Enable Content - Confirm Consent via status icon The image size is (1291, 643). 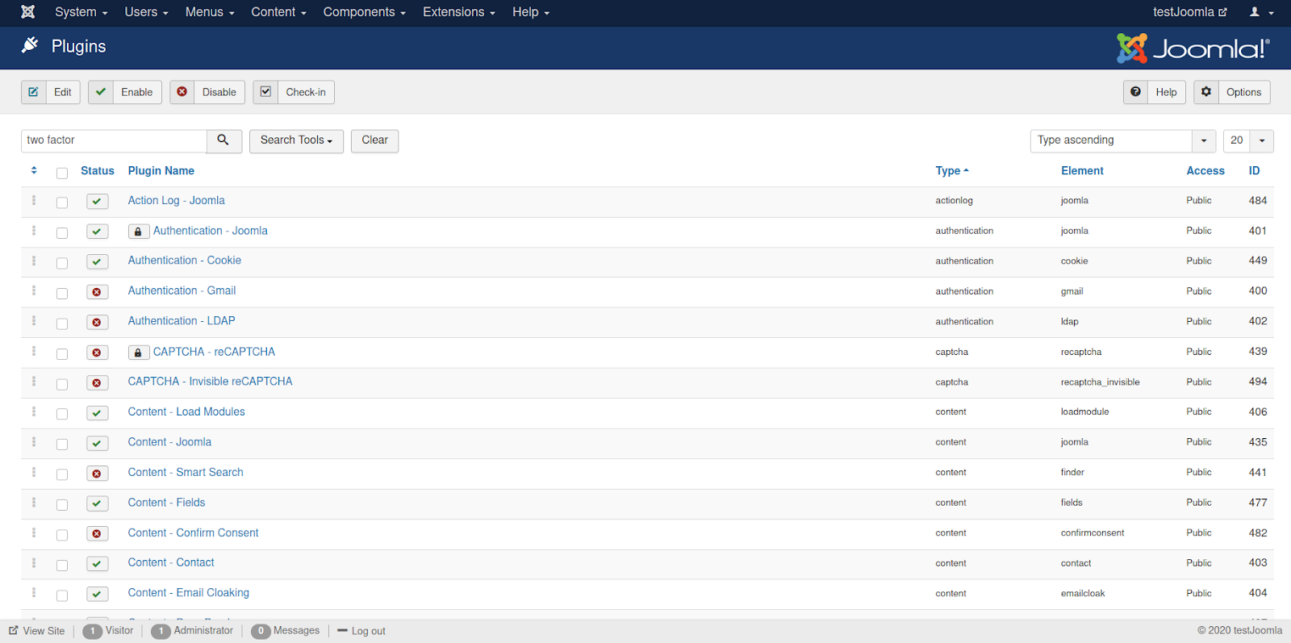click(x=97, y=534)
